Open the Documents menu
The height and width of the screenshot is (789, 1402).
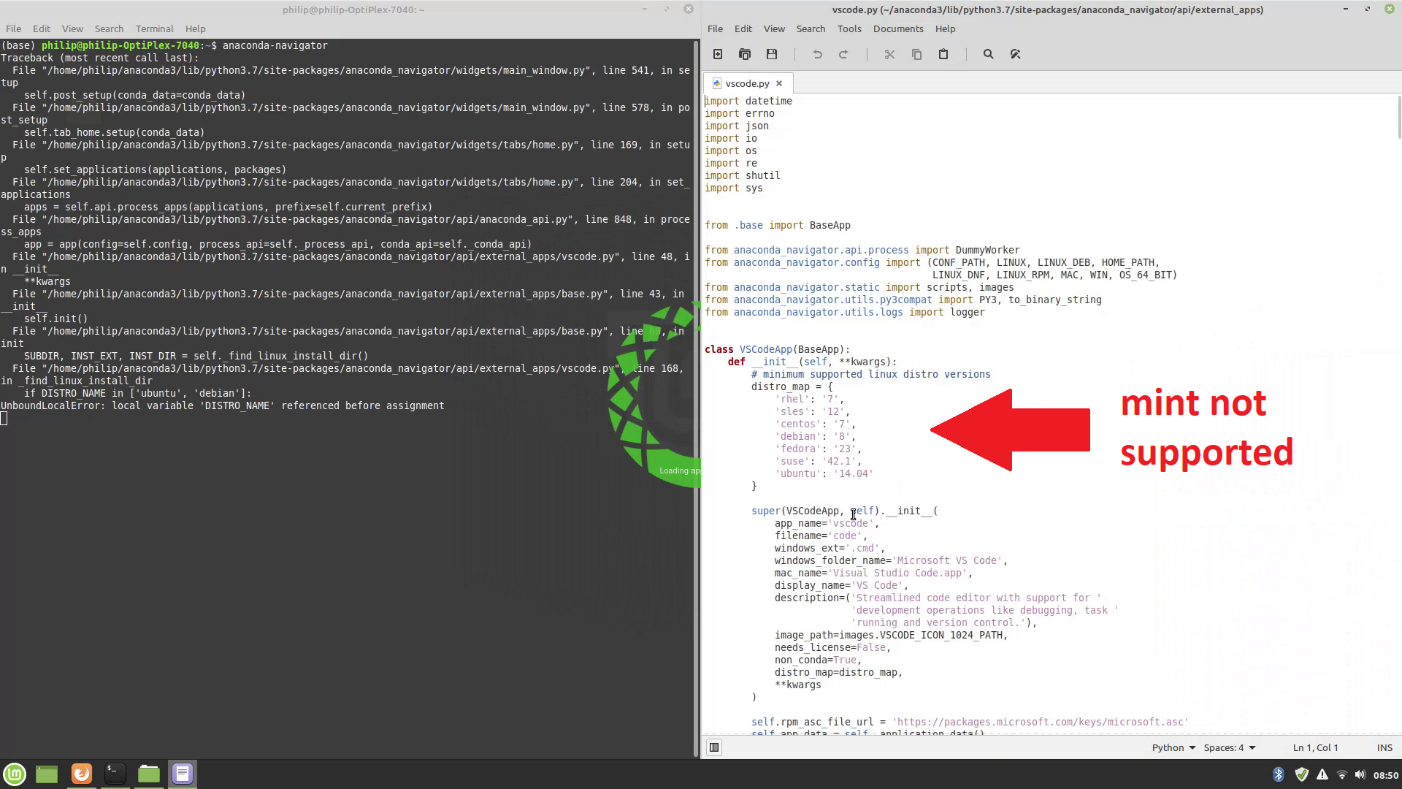897,28
